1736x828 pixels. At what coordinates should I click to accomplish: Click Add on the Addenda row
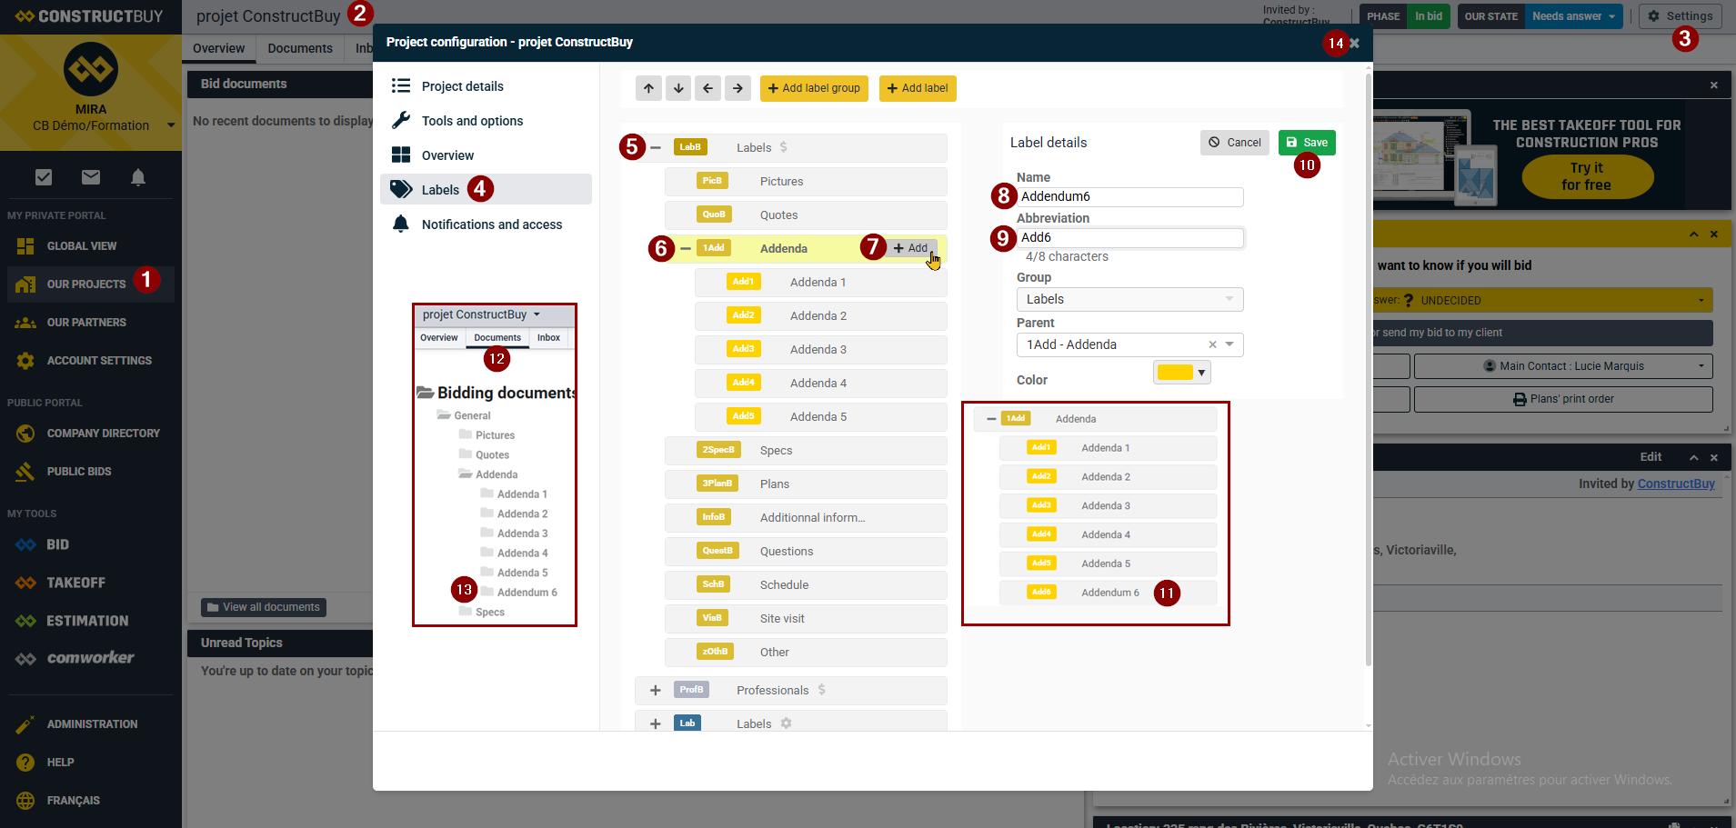click(x=911, y=248)
